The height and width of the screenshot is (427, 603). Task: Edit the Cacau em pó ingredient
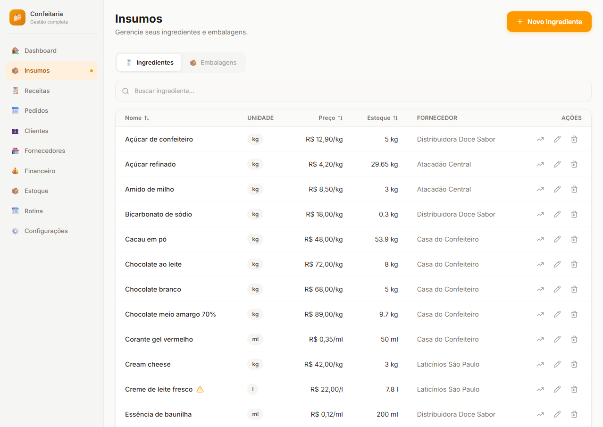557,239
